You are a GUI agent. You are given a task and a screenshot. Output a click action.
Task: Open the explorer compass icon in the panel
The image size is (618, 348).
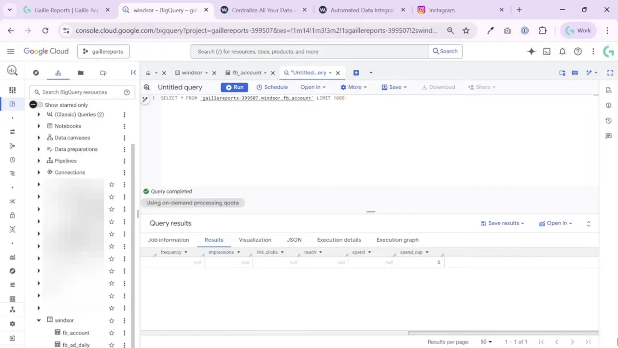click(36, 72)
